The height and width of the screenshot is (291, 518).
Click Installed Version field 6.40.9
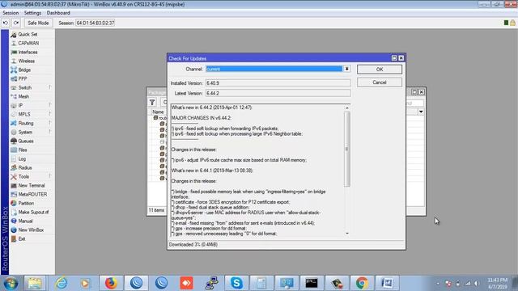[x=278, y=83]
